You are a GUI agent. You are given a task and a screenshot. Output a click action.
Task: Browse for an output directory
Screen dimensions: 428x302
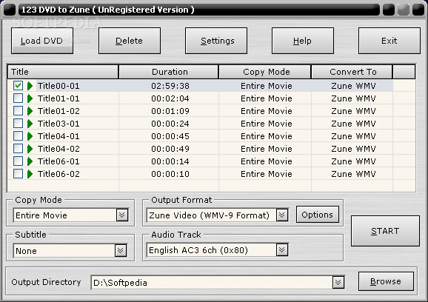[x=386, y=281]
